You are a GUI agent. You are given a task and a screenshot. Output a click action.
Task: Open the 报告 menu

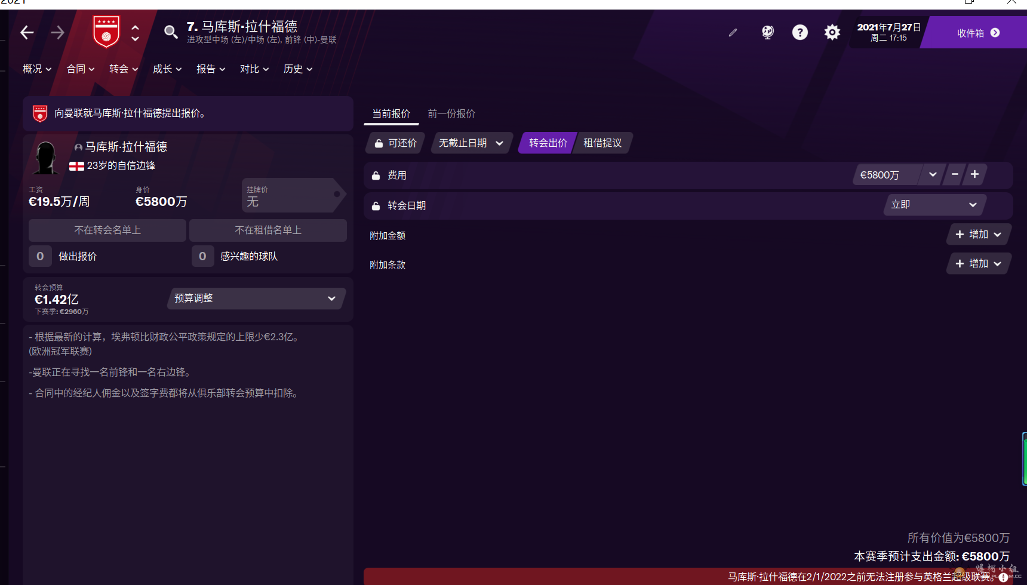(211, 69)
